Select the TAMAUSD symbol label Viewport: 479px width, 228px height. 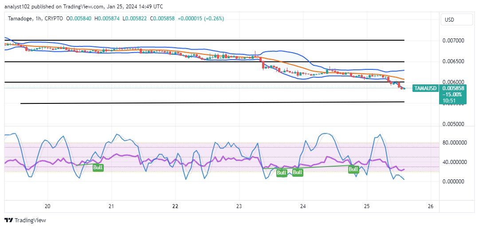point(425,88)
